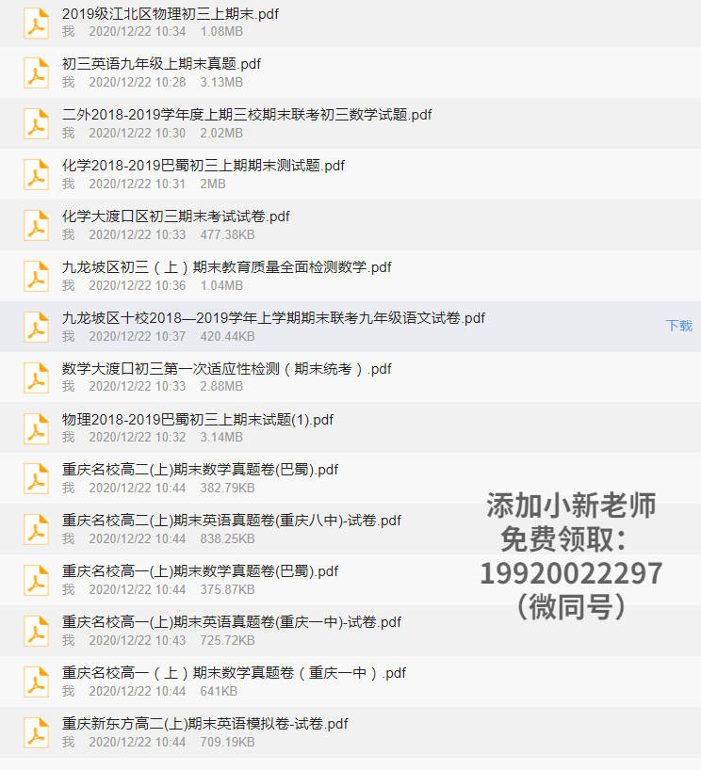Open 重庆名校高二(上)期末数学真题卷(巴蜀).pdf

[200, 470]
